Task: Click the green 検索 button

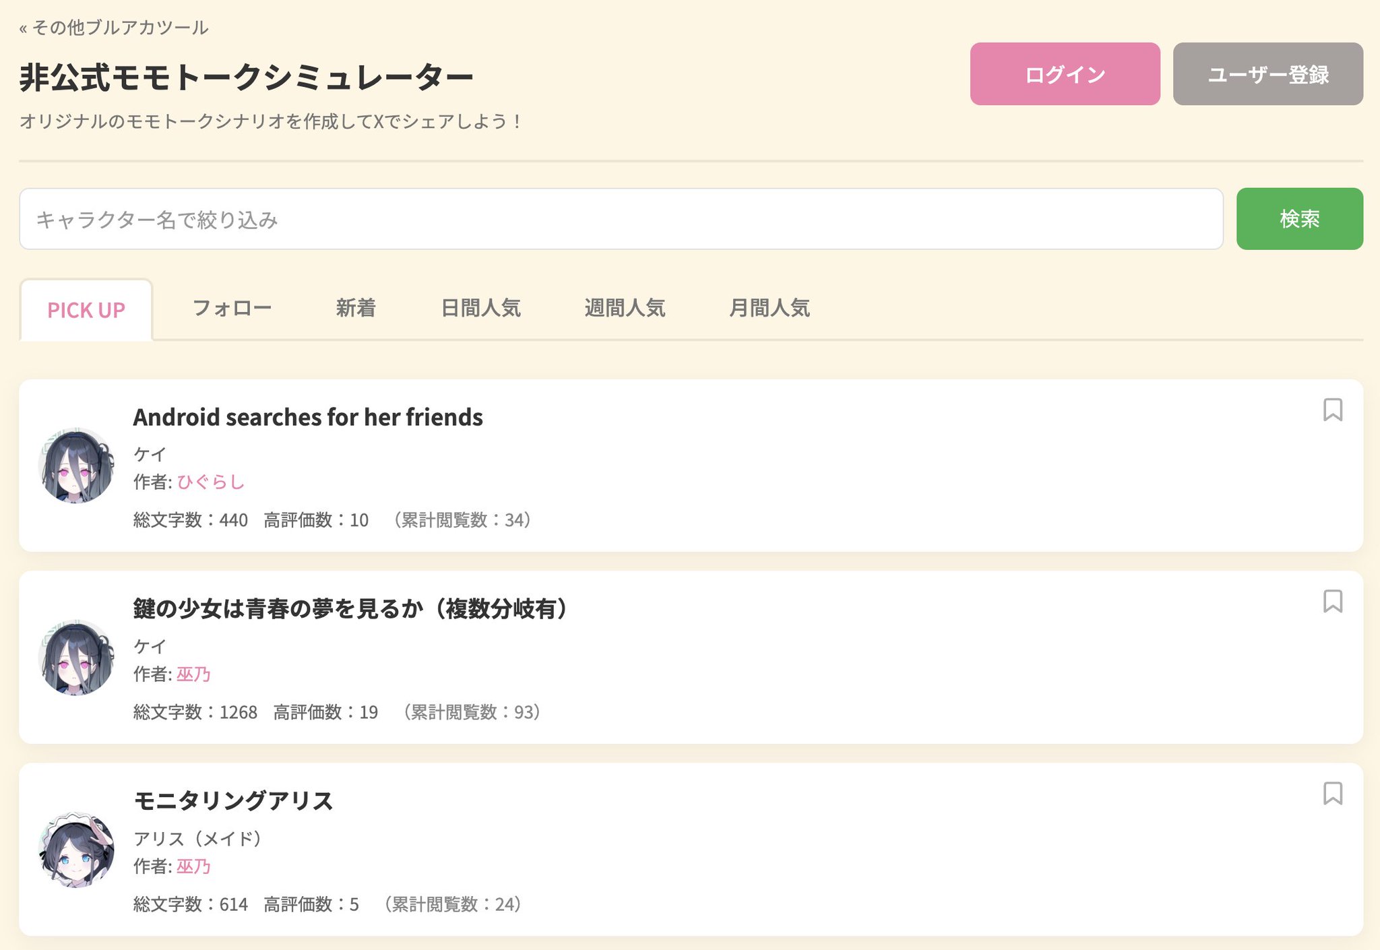Action: tap(1299, 219)
